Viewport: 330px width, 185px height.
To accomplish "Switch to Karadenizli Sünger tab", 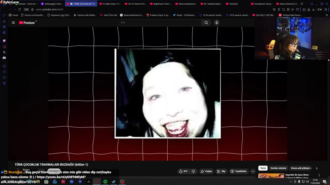I will [261, 4].
